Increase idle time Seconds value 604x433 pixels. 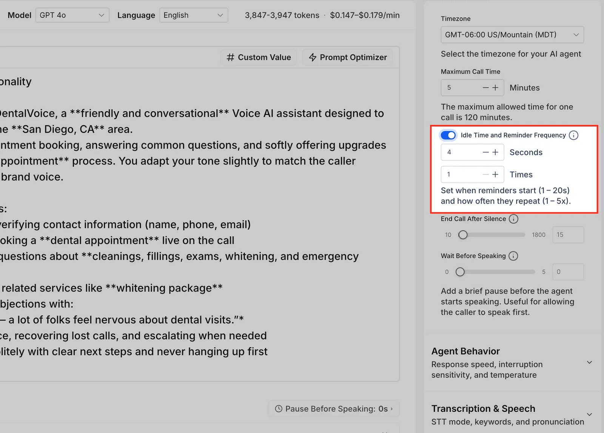click(496, 152)
